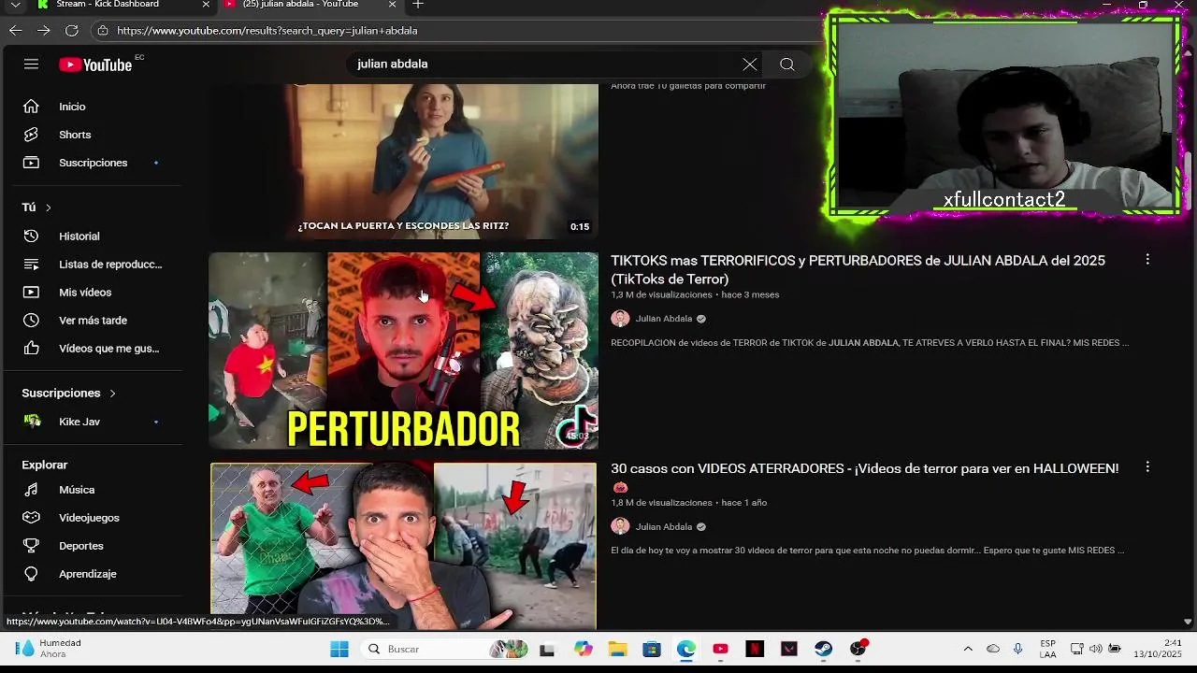Click Julian Abdala avatar under the TIKTOKS video
This screenshot has width=1197, height=673.
(x=620, y=319)
